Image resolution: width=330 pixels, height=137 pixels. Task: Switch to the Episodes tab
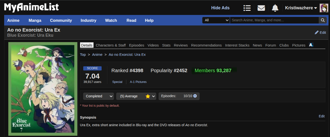pyautogui.click(x=137, y=45)
